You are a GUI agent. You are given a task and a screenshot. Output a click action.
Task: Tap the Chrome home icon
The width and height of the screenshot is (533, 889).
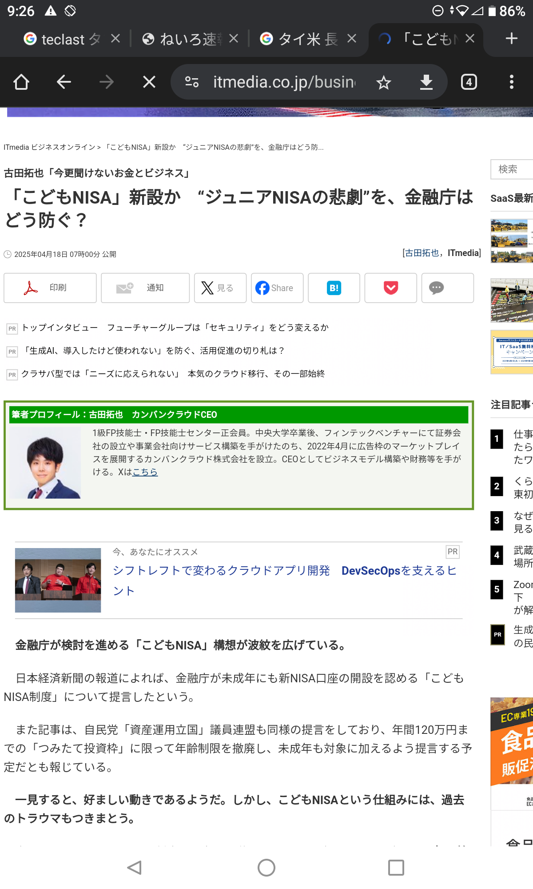point(21,82)
